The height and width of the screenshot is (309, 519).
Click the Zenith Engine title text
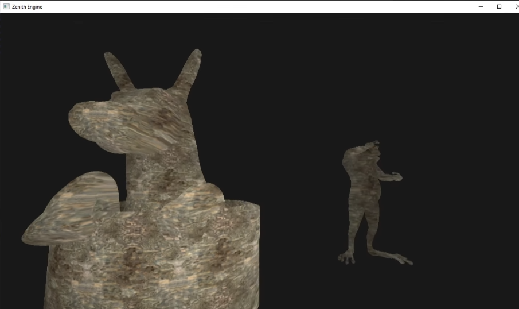click(27, 7)
